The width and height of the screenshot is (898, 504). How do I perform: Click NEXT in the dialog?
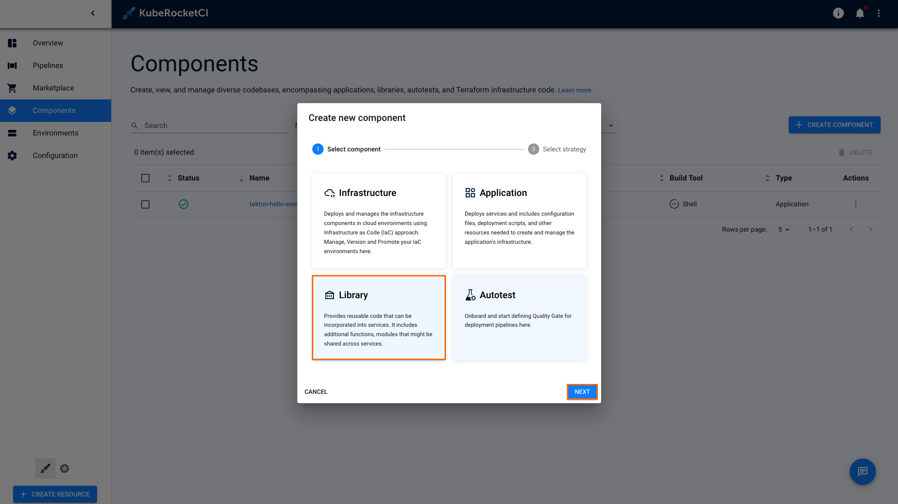coord(582,392)
